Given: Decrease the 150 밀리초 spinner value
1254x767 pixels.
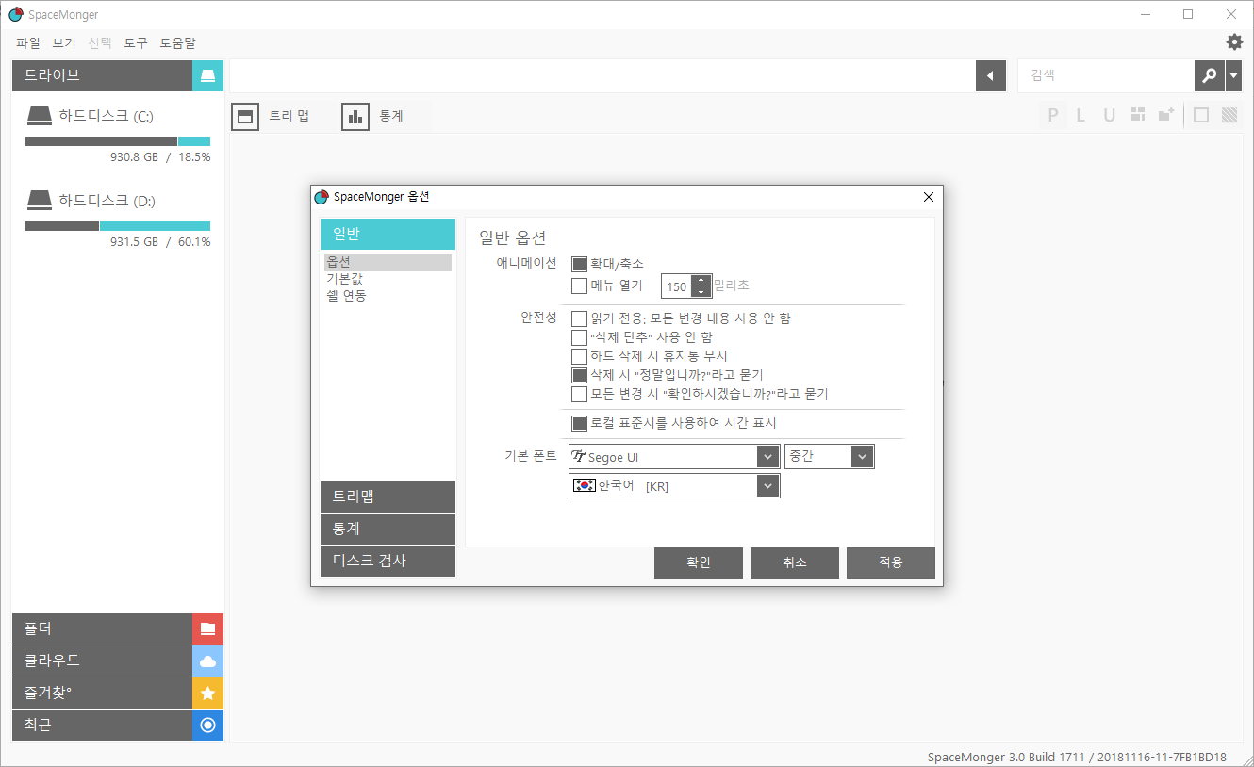Looking at the screenshot, I should (701, 292).
